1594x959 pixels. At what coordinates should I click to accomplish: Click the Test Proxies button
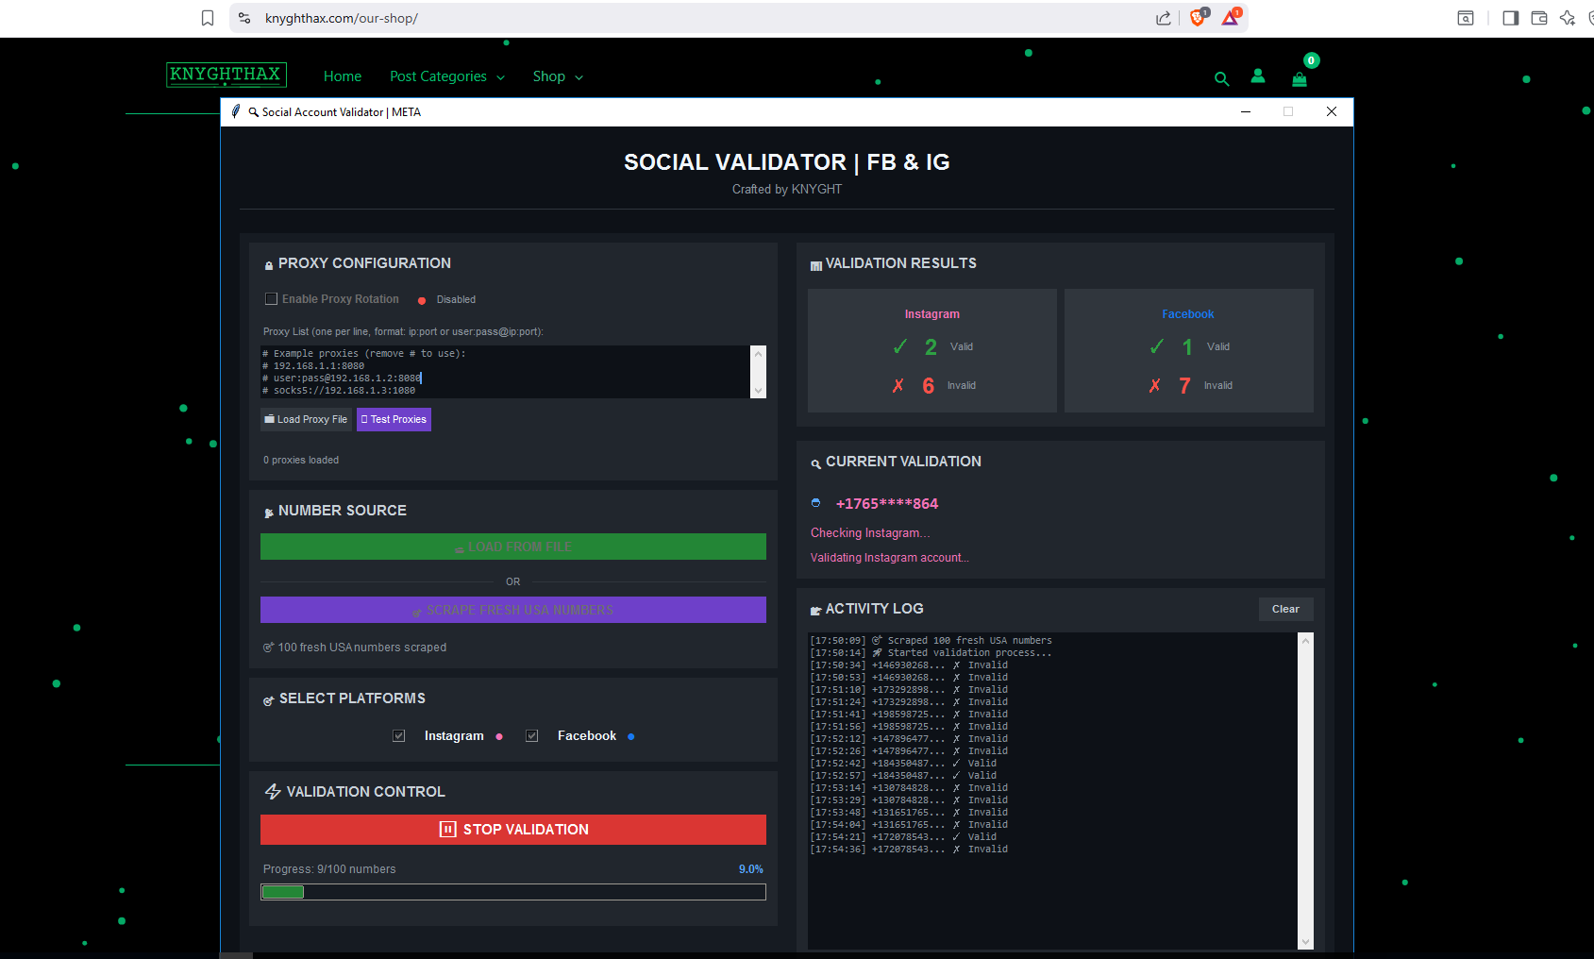tap(394, 419)
